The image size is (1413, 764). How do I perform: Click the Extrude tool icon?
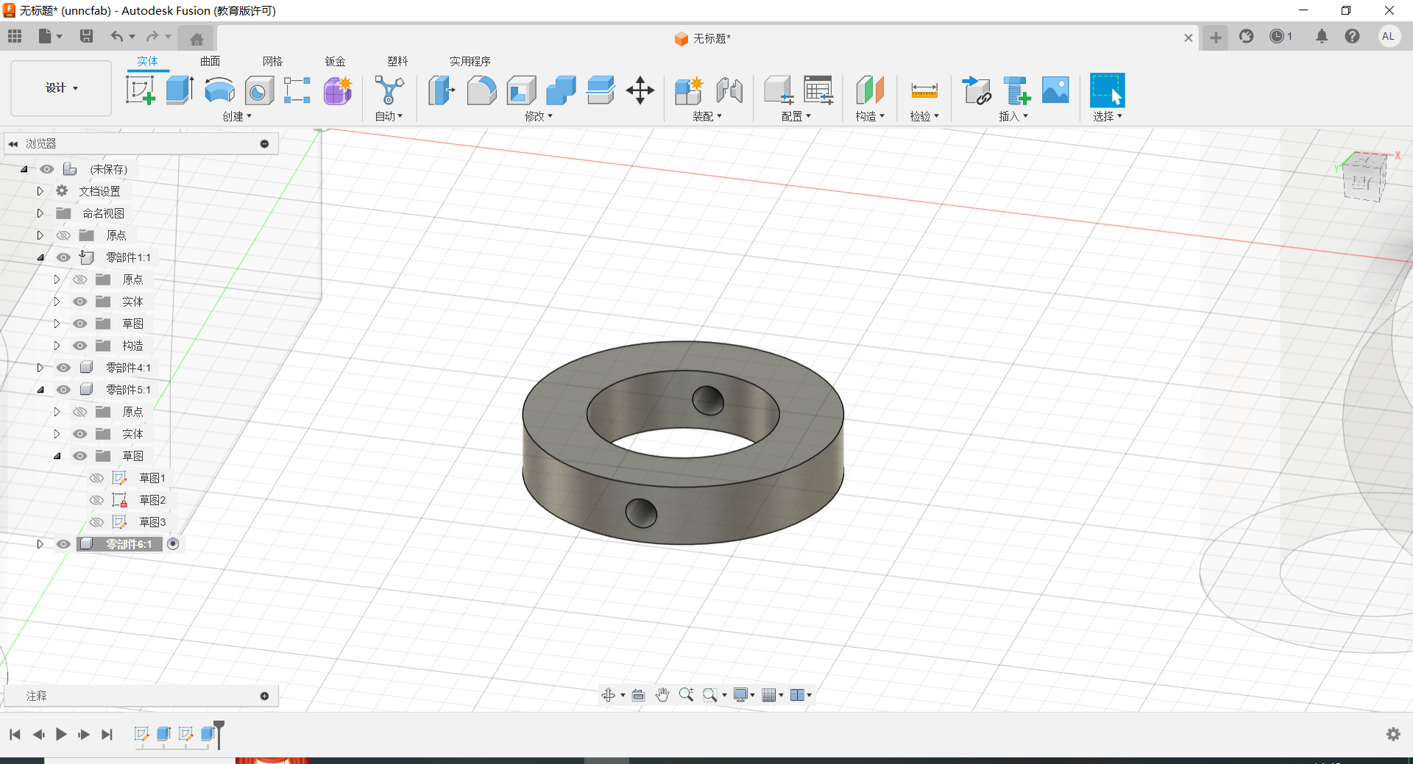coord(180,90)
